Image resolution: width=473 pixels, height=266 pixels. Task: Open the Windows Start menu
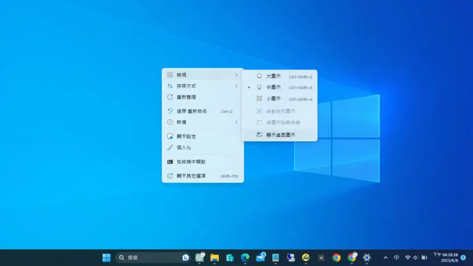pos(106,257)
